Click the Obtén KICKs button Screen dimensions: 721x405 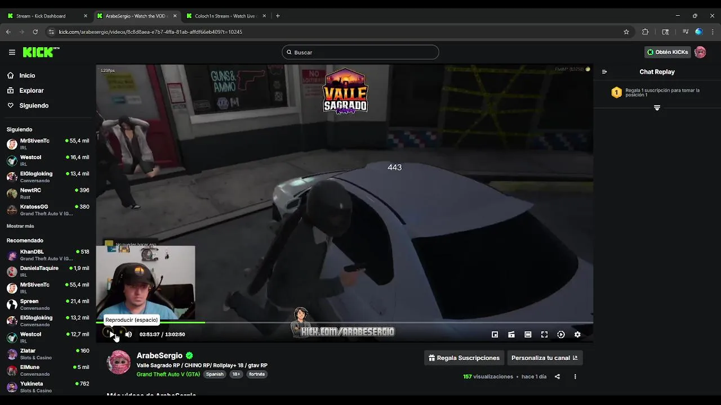(x=667, y=52)
